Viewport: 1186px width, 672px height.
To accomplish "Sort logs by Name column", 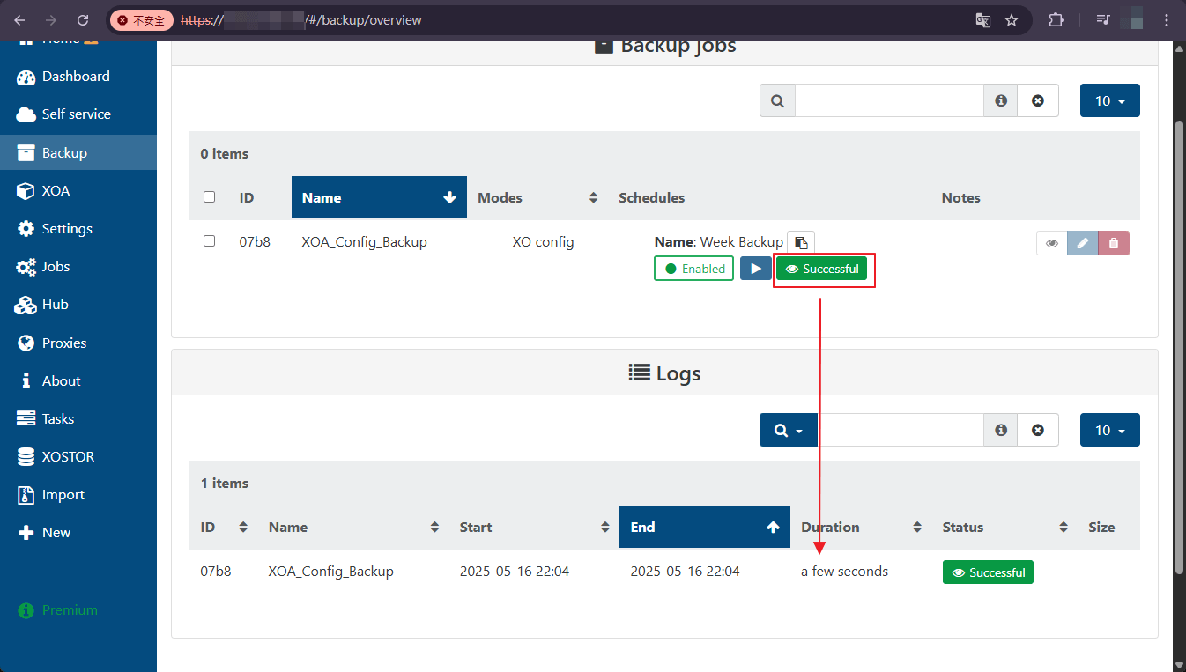I will 353,527.
